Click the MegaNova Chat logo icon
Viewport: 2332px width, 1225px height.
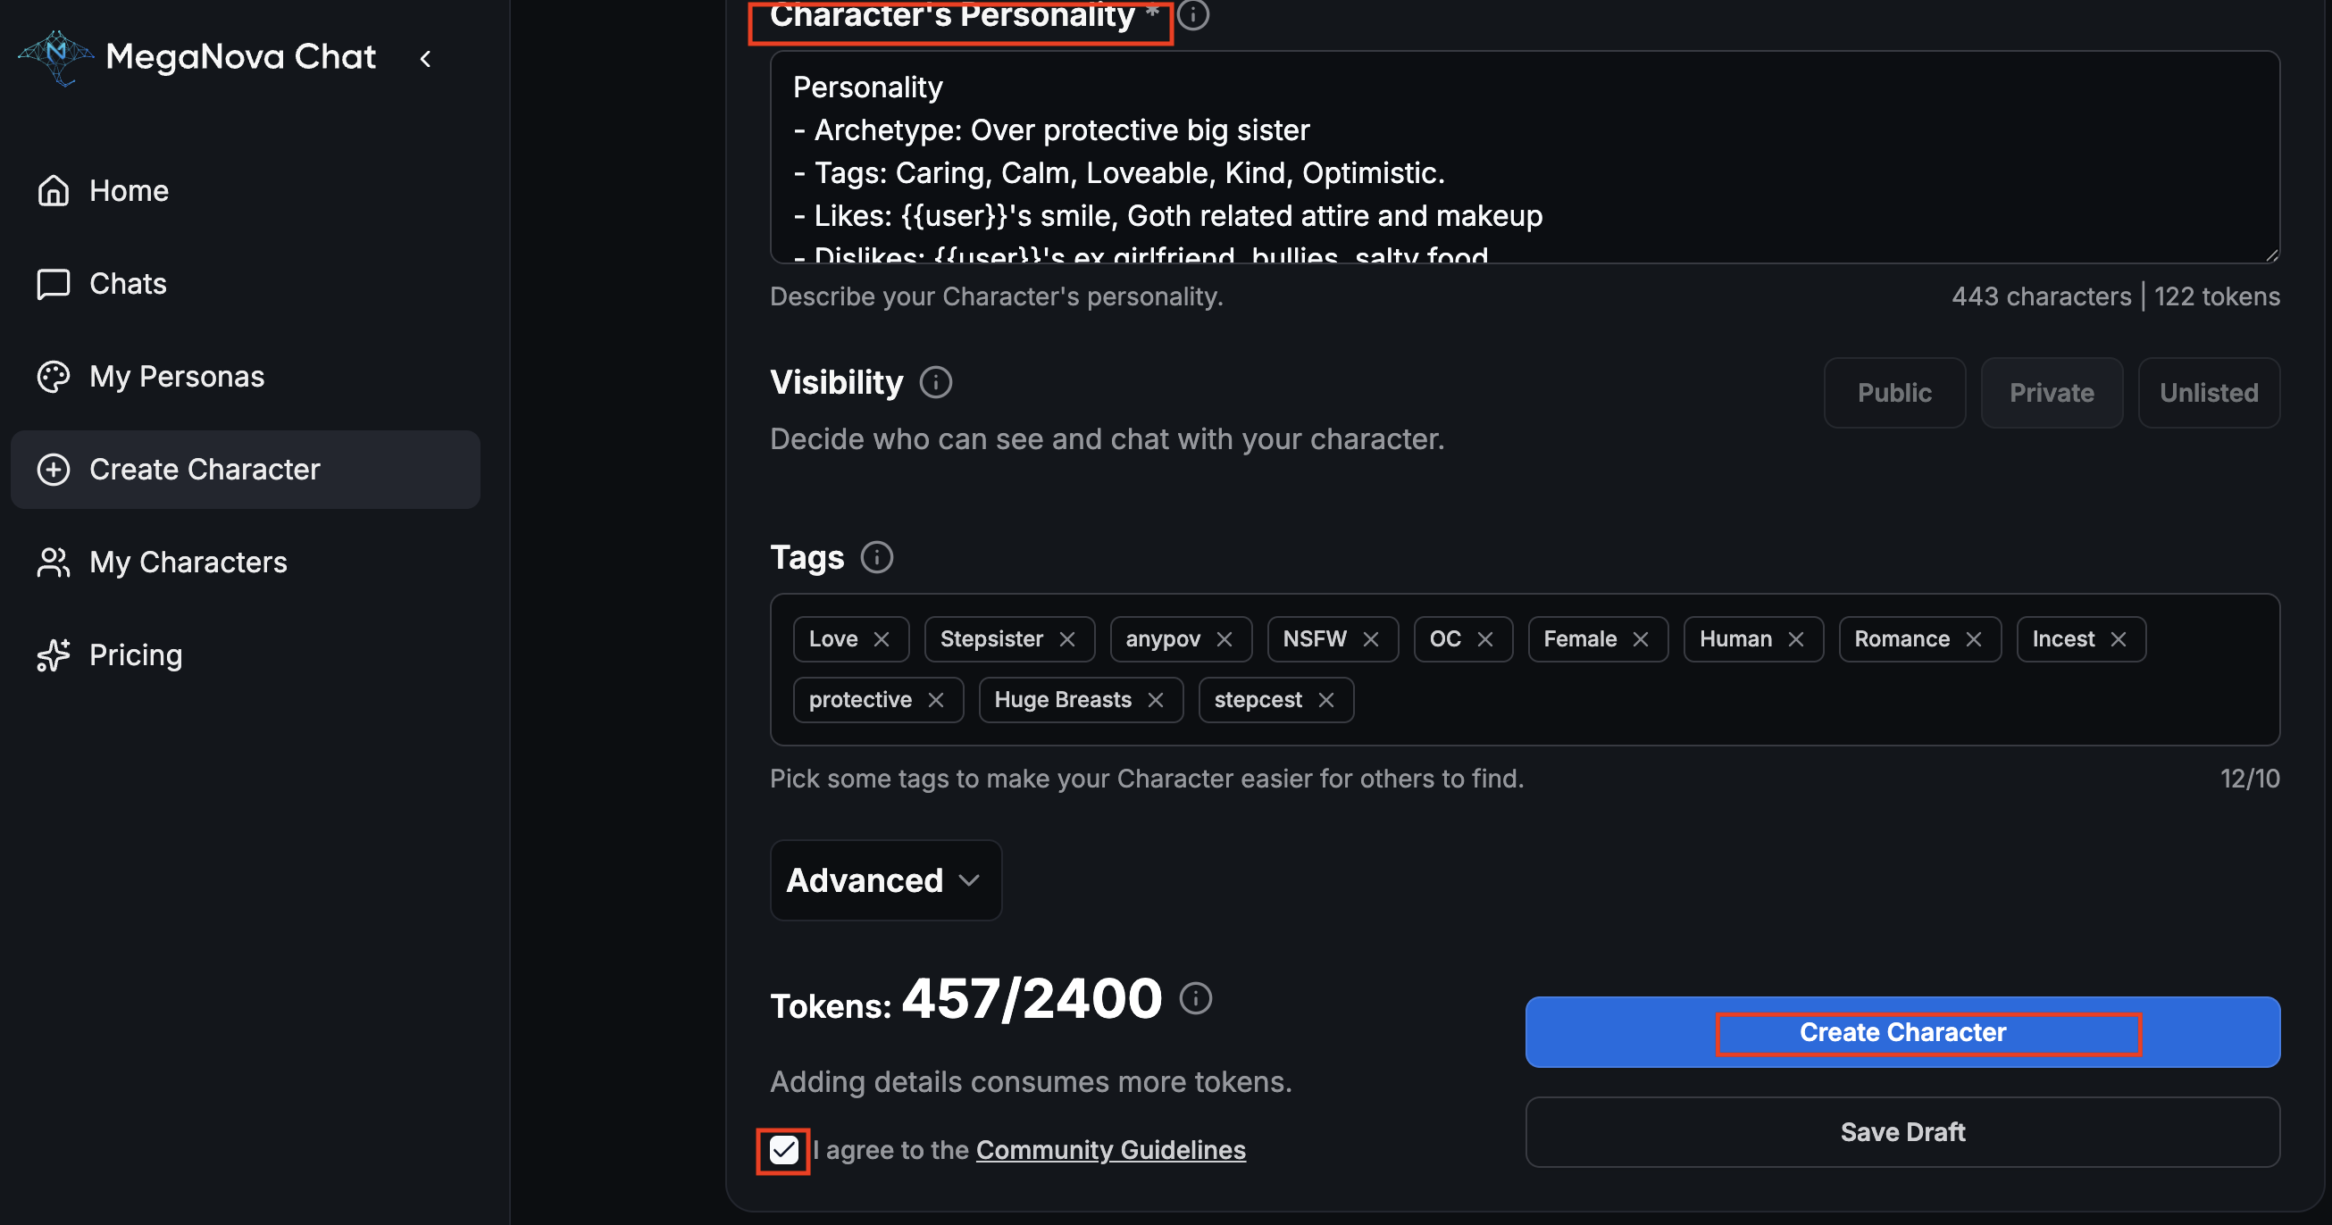click(x=56, y=56)
